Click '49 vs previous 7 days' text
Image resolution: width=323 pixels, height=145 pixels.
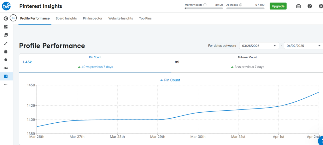(97, 67)
